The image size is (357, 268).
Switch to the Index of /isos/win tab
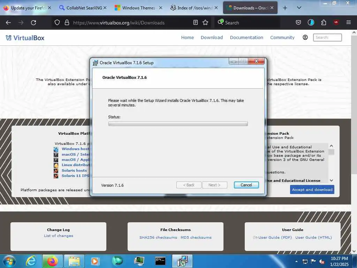[194, 8]
